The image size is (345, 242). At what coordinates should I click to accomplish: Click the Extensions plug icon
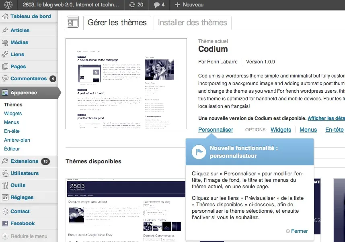pos(5,161)
